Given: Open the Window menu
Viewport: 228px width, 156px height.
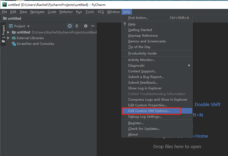Looking at the screenshot, I should 113,12.
